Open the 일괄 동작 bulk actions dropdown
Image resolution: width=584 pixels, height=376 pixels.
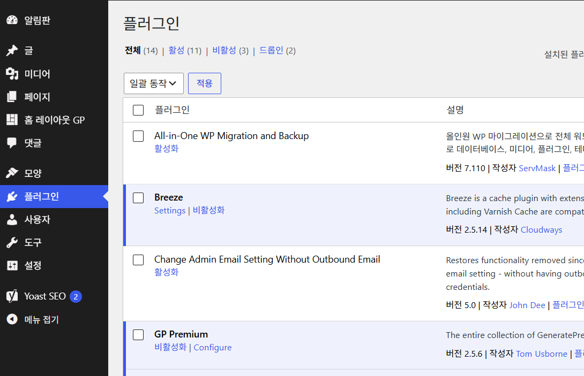coord(153,83)
